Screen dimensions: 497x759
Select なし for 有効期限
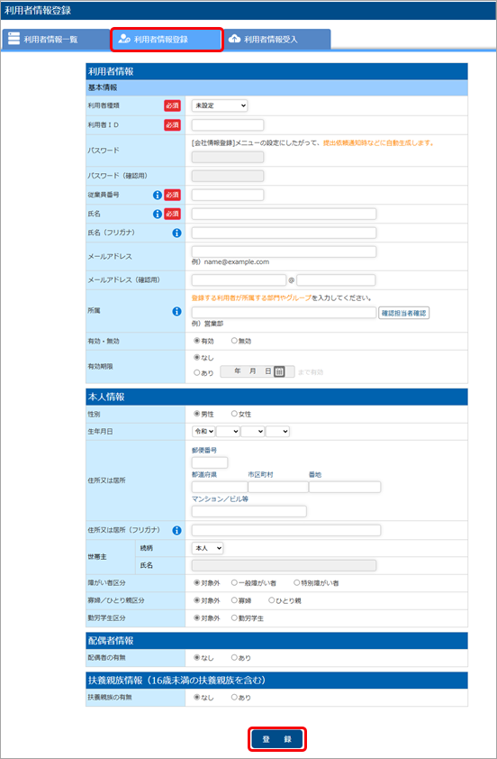click(x=197, y=358)
